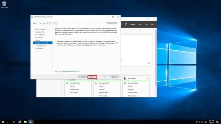Viewport: 221px width, 124px height.
Task: Open BPA results in the left Services tile
Action: [74, 93]
